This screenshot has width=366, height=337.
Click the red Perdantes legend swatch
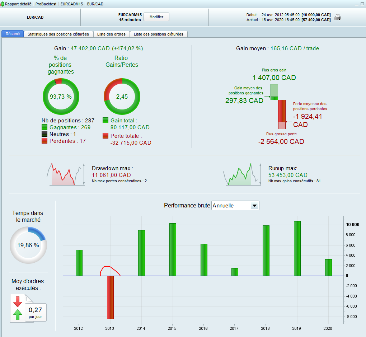tap(44, 141)
